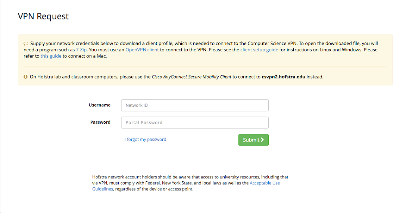Open the client setup guide link

point(259,50)
